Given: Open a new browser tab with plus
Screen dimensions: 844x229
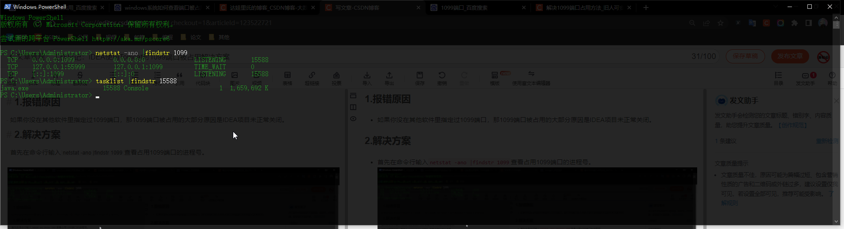Looking at the screenshot, I should tap(646, 7).
